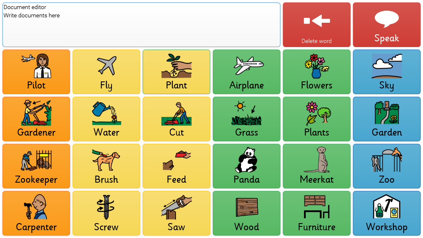Viewport: 423px width, 238px height.
Task: Click the Carpenter symbol tile
Action: point(36,213)
